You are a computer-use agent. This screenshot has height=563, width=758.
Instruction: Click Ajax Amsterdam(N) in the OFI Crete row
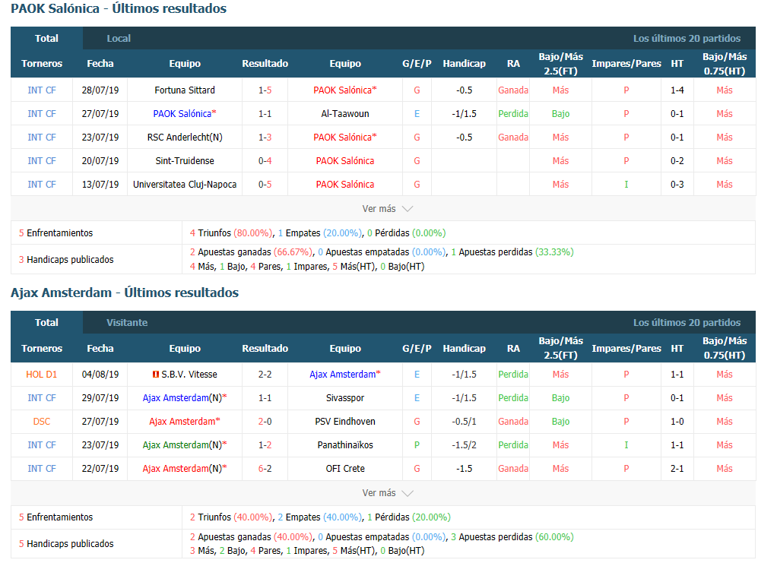[182, 469]
